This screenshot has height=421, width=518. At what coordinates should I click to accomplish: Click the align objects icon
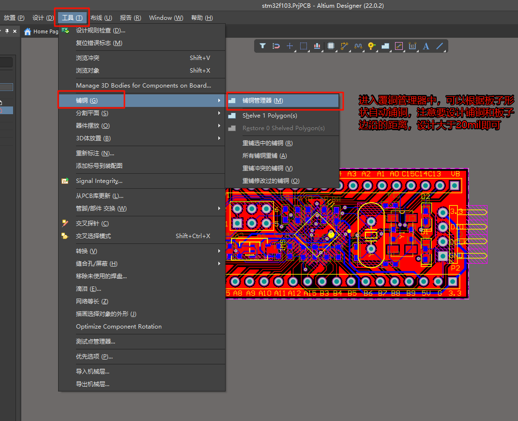[x=317, y=46]
